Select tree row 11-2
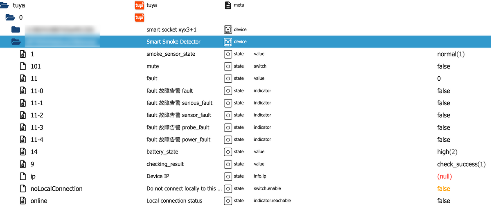The width and height of the screenshot is (491, 206). click(x=245, y=115)
